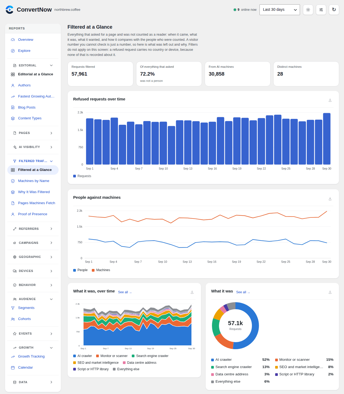Viewport: 344px width, 394px height.
Task: Click the Blog Posts document icon
Action: 13,107
